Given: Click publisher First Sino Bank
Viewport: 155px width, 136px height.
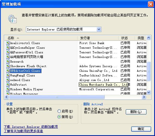Looking at the screenshot, I should click(92, 43).
